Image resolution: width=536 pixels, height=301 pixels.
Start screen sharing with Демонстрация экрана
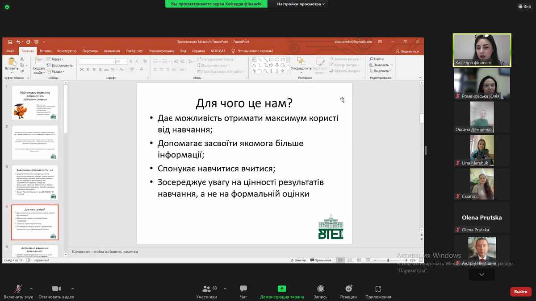(x=281, y=292)
